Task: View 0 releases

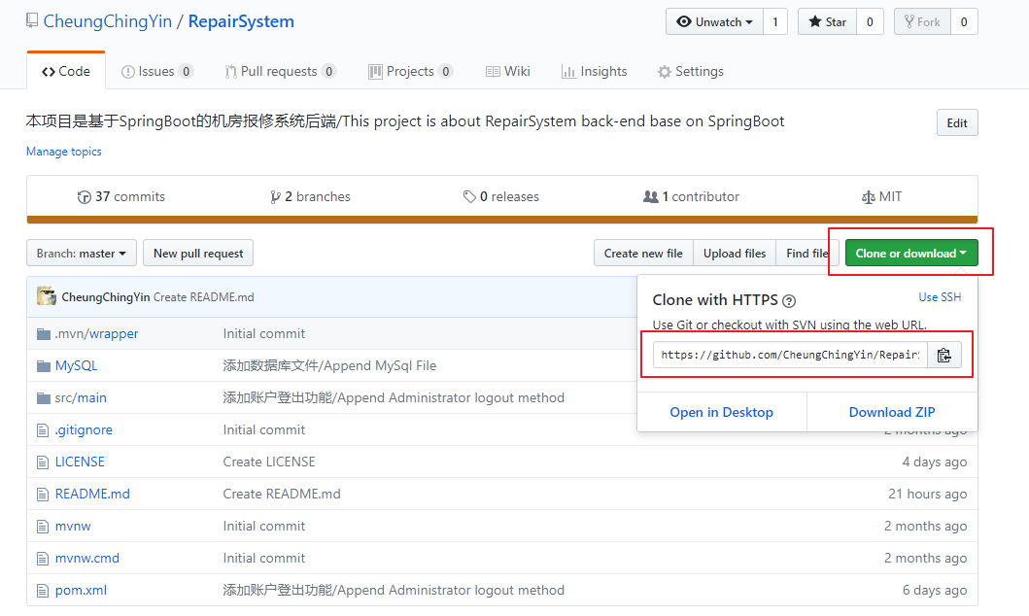Action: pos(500,197)
